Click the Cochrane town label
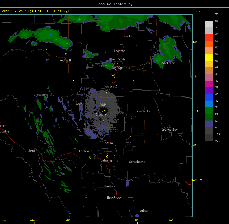The height and width of the screenshot is (224, 229). tap(86, 151)
